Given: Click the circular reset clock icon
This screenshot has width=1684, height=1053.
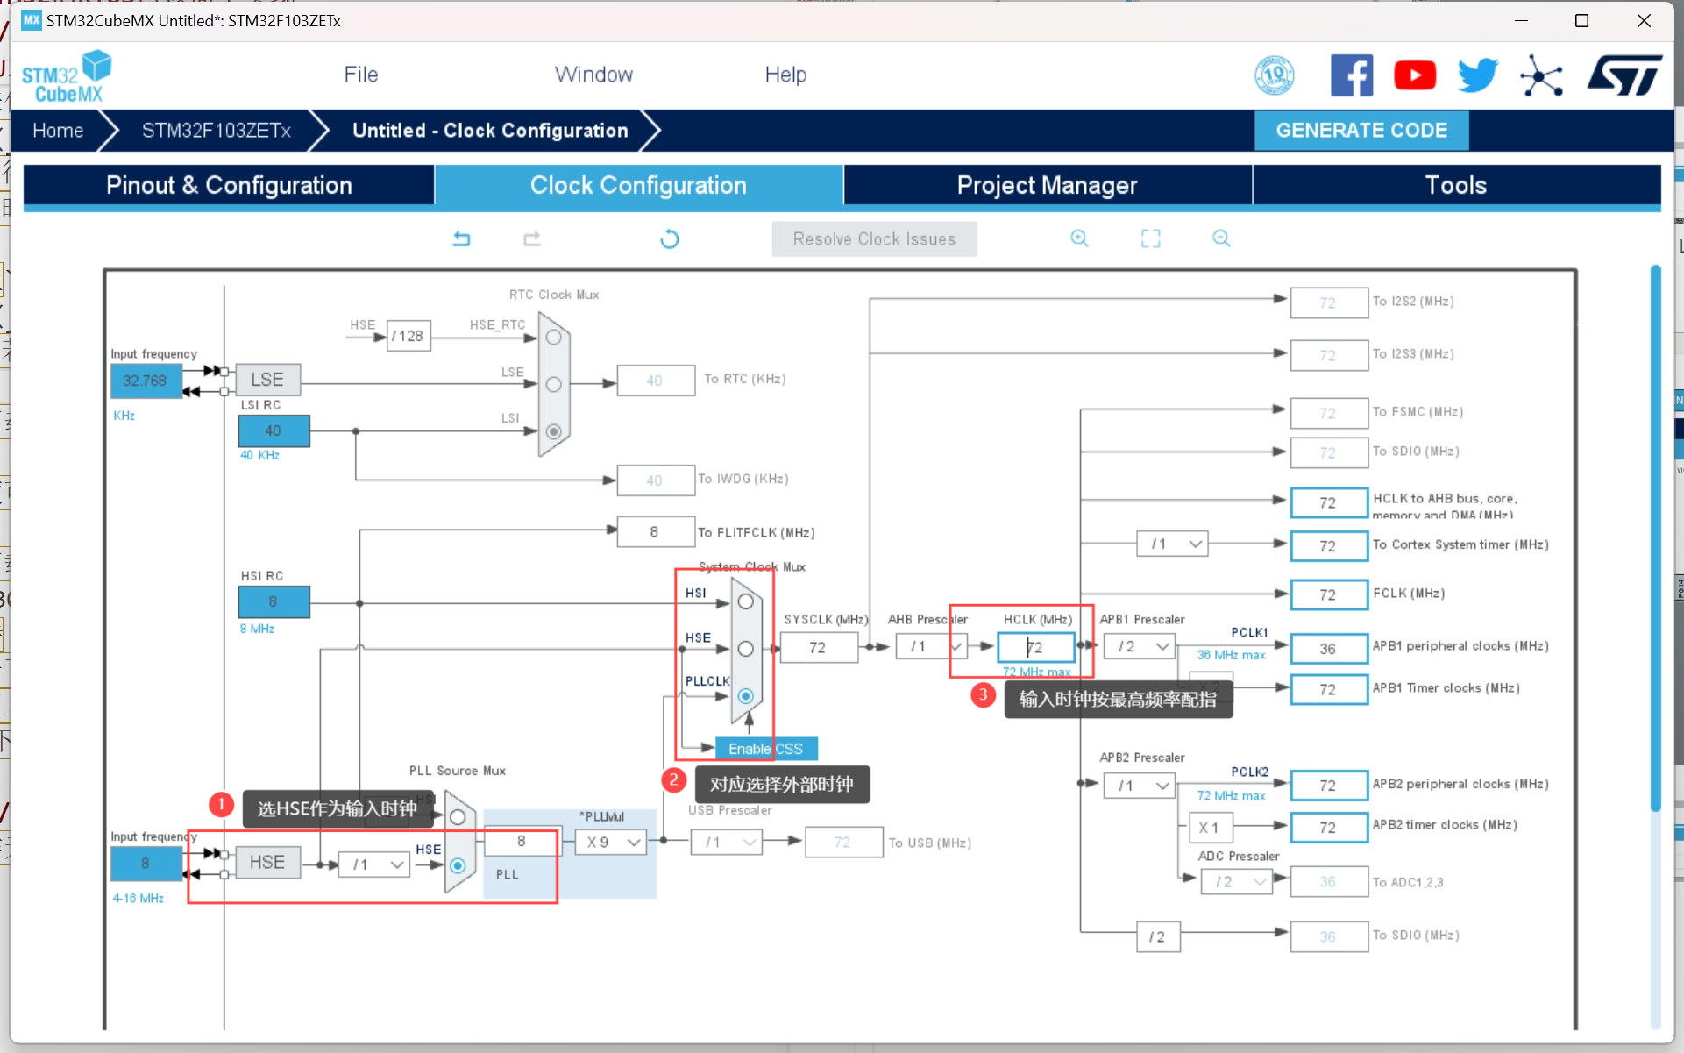Looking at the screenshot, I should pyautogui.click(x=670, y=238).
